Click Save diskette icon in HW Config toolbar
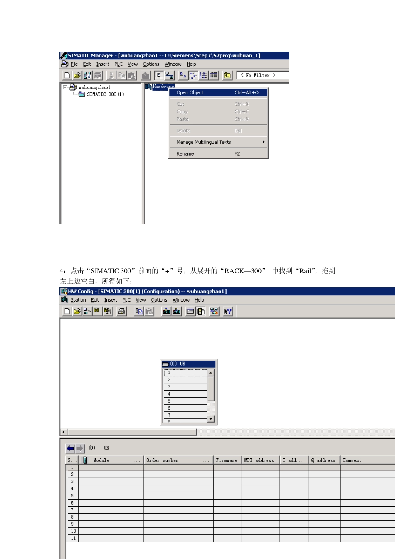 pyautogui.click(x=97, y=311)
